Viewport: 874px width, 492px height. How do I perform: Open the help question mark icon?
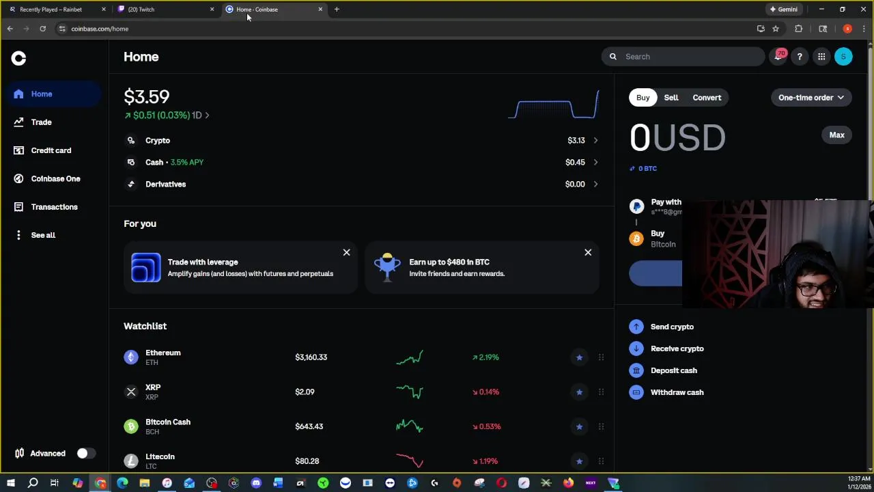(x=800, y=57)
